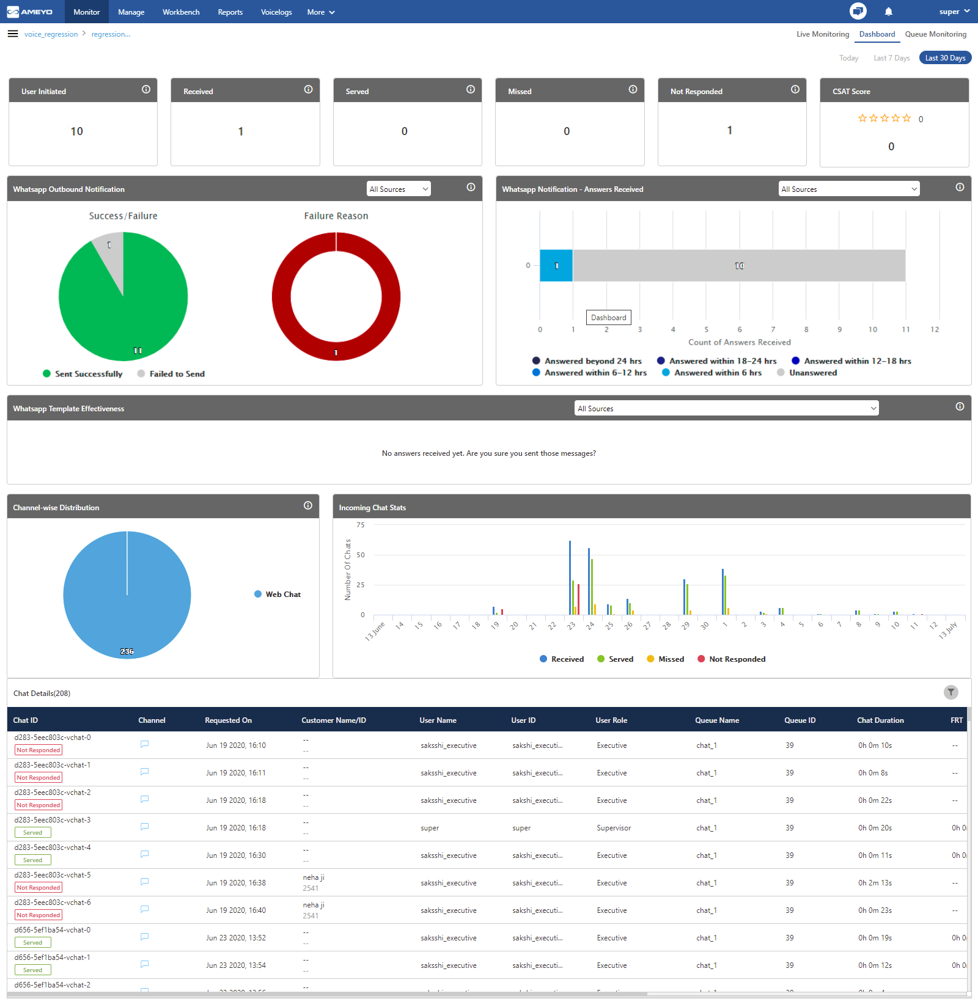Click chat channel icon for d283-5eec803c-vchat-6
The width and height of the screenshot is (978, 1007).
(145, 909)
